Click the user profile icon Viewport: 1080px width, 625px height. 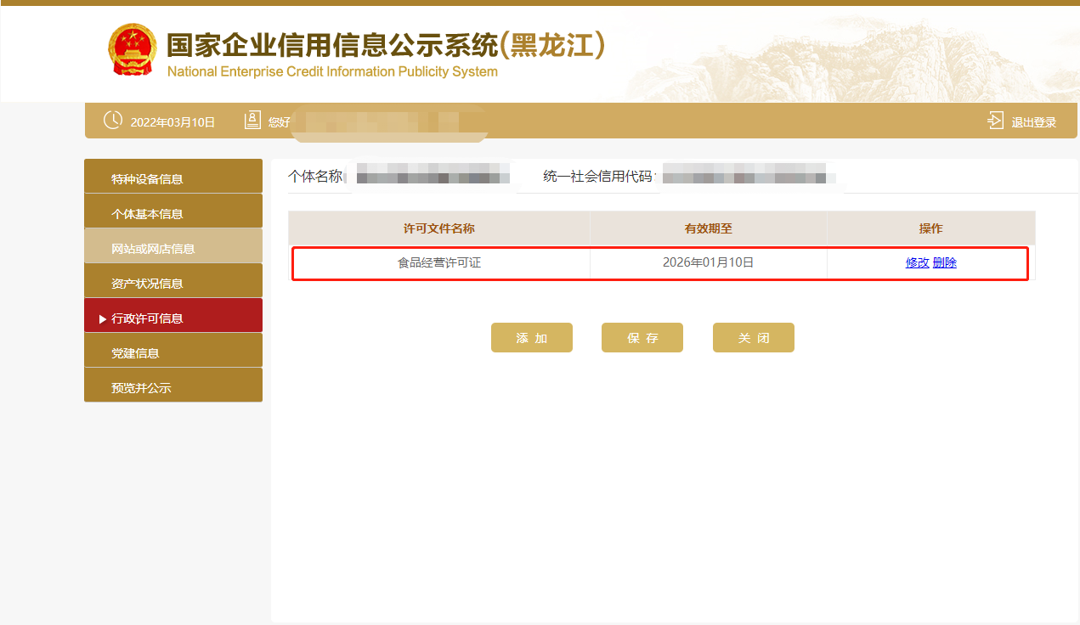point(252,121)
